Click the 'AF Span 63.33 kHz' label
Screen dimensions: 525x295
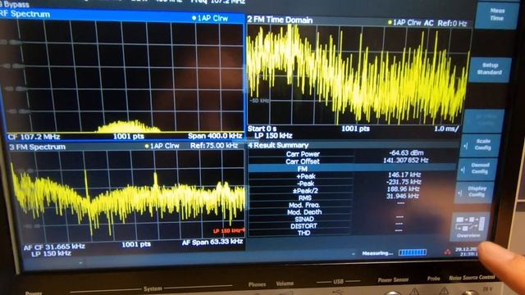[212, 243]
